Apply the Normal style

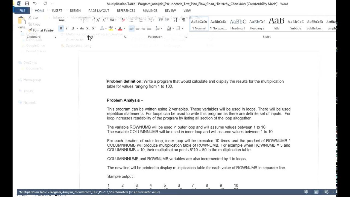(x=199, y=24)
